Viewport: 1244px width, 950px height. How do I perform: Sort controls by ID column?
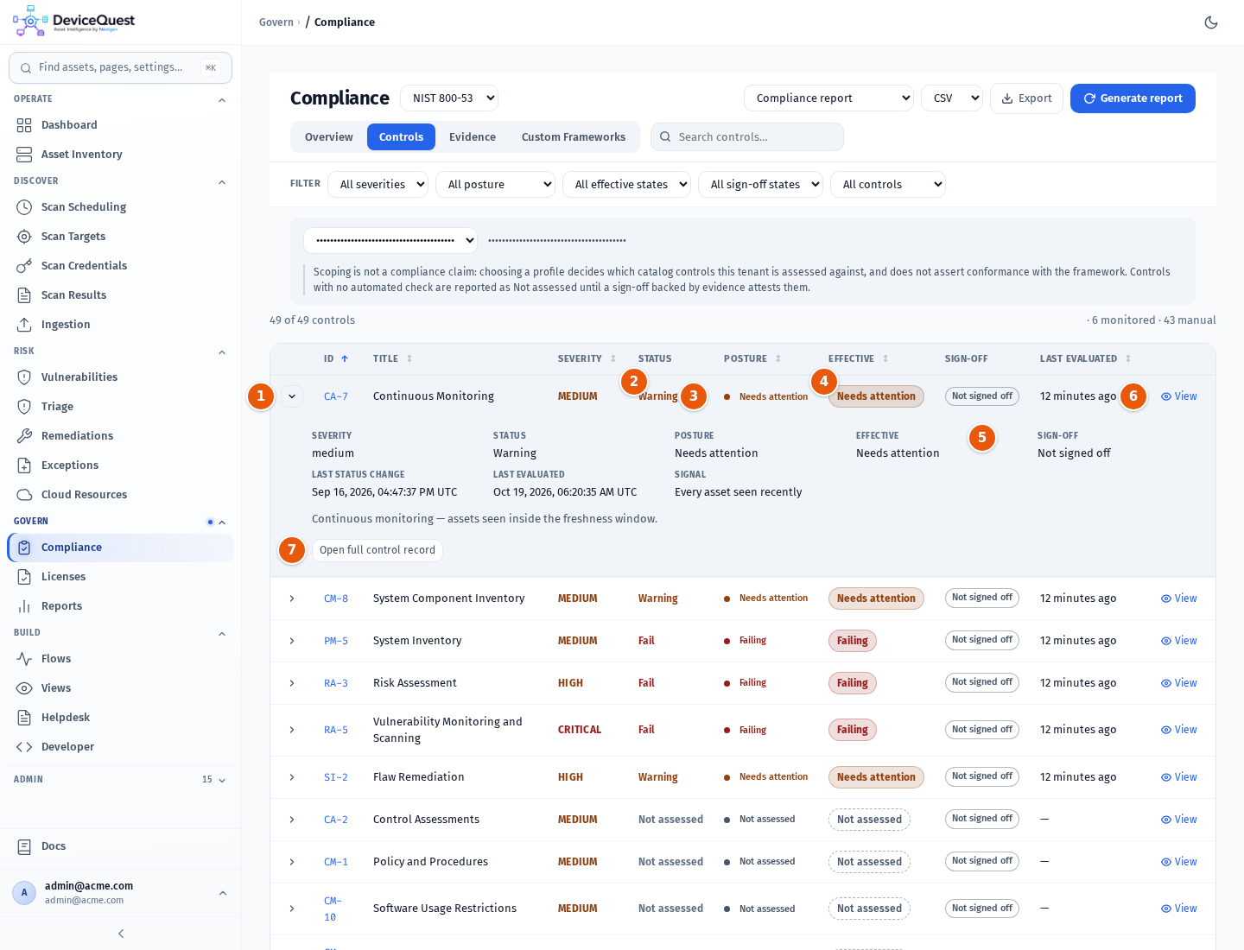click(x=336, y=358)
